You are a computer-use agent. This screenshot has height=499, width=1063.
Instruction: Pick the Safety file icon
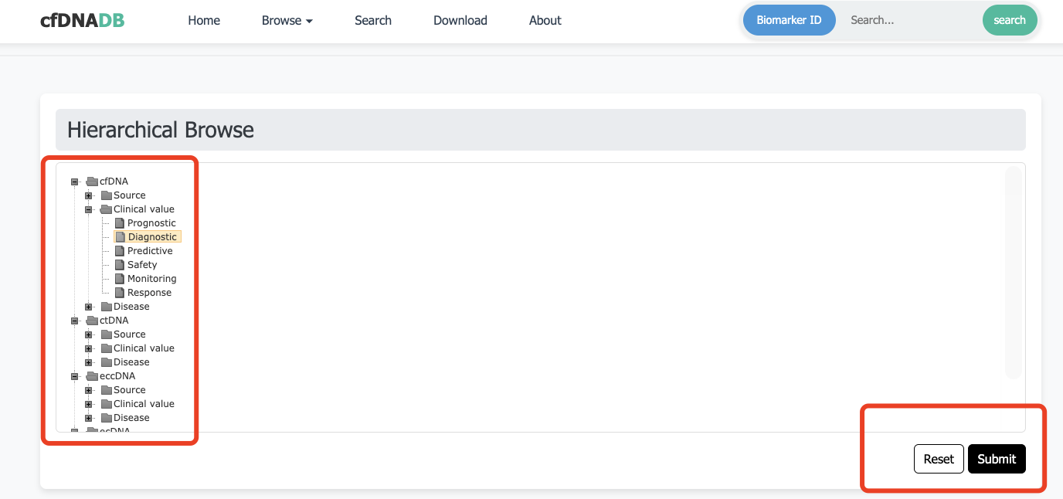(x=120, y=265)
